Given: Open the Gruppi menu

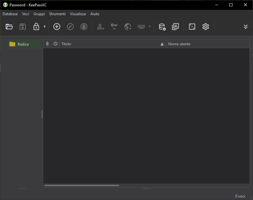Looking at the screenshot, I should click(x=39, y=14).
